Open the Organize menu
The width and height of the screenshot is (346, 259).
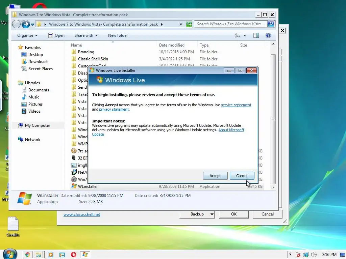[27, 35]
